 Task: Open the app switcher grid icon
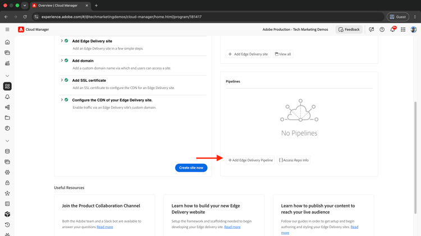(x=403, y=30)
